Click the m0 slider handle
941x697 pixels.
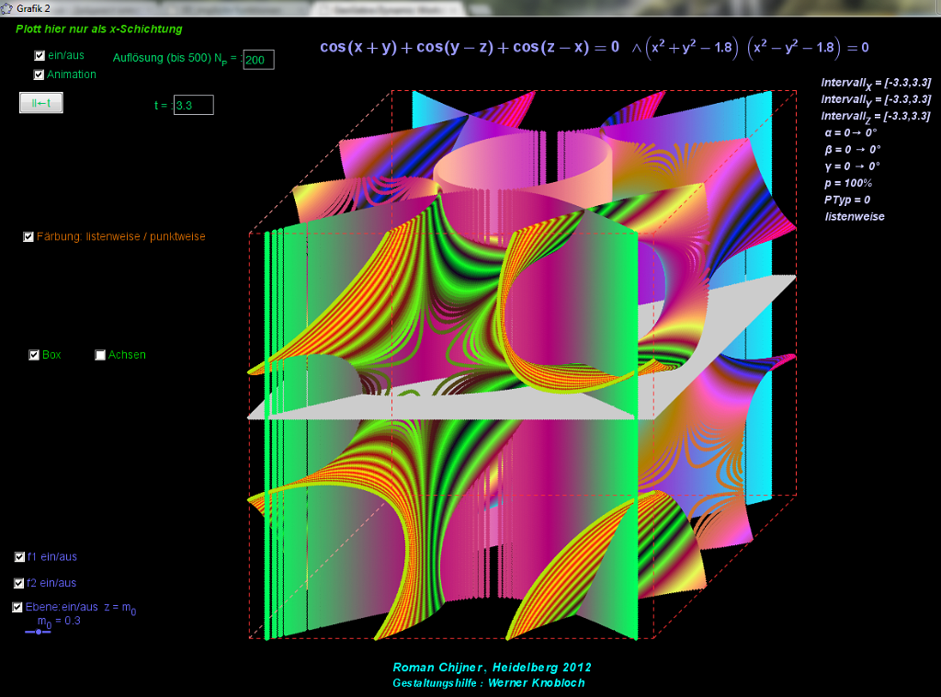pyautogui.click(x=38, y=633)
